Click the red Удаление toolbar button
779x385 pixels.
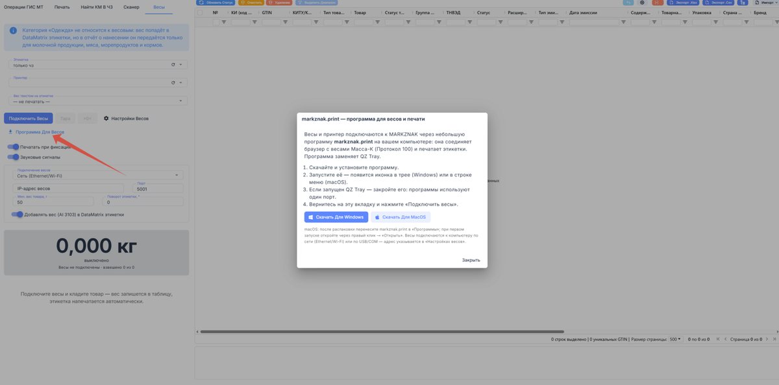(279, 3)
